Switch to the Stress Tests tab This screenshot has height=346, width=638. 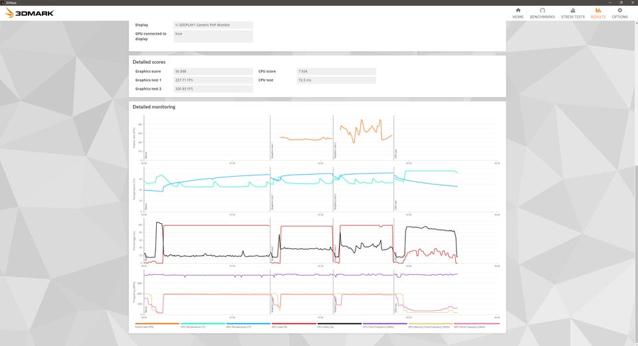tap(572, 13)
